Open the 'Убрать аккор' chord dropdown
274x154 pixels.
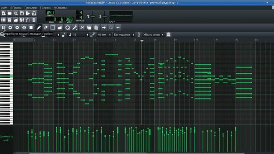coord(153,35)
